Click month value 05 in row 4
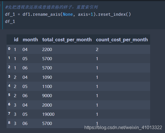Image resolution: width=165 pixels, height=133 pixels. [25, 87]
